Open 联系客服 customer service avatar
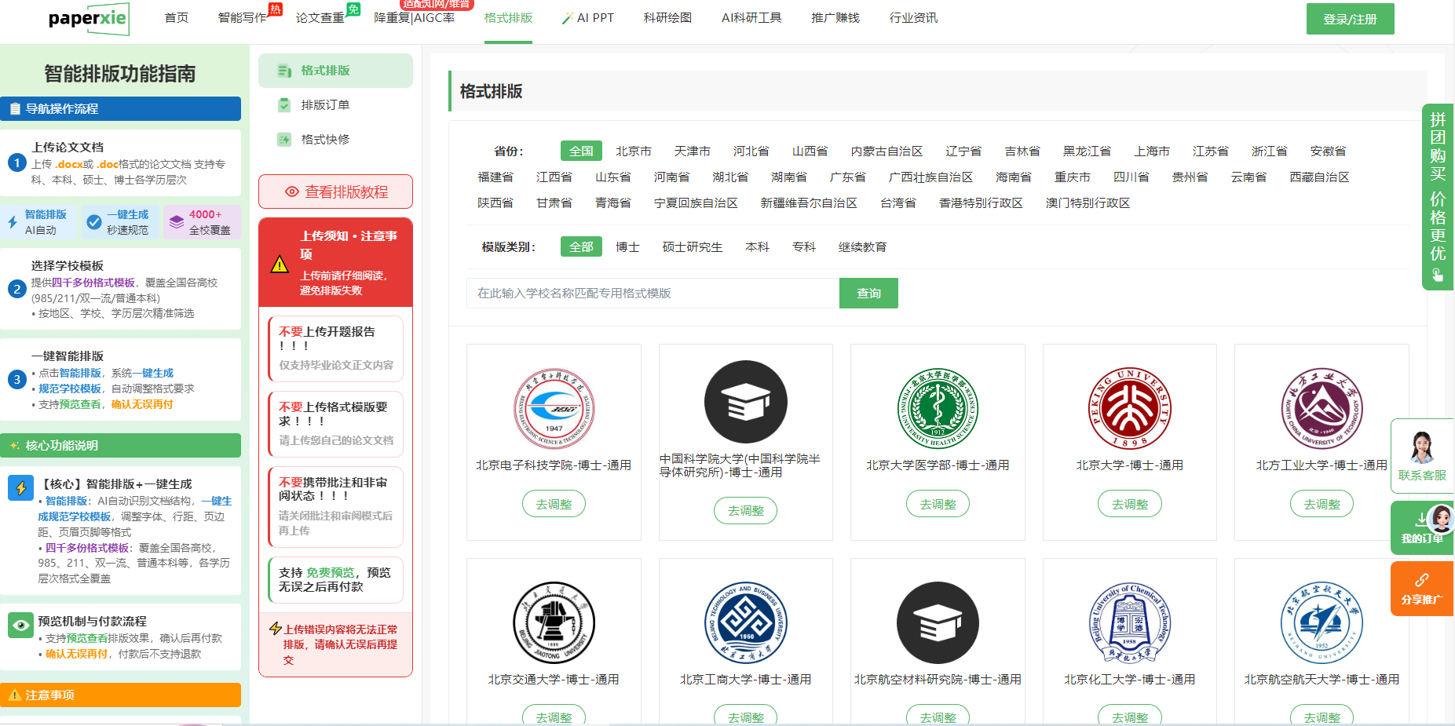 coord(1422,447)
